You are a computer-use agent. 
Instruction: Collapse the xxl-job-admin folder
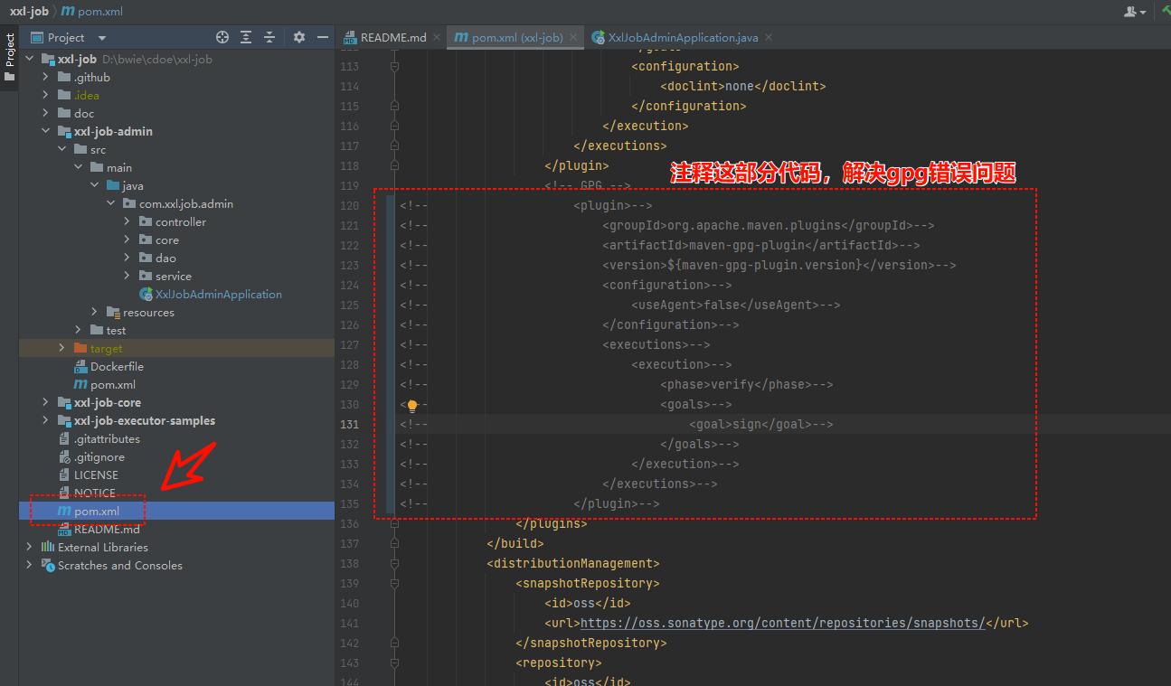46,131
